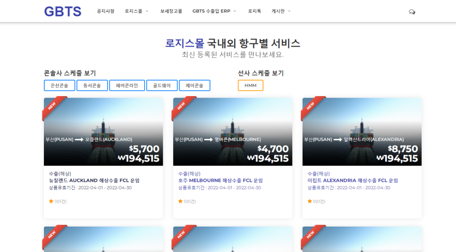View 골드웨이 schedule

[162, 85]
